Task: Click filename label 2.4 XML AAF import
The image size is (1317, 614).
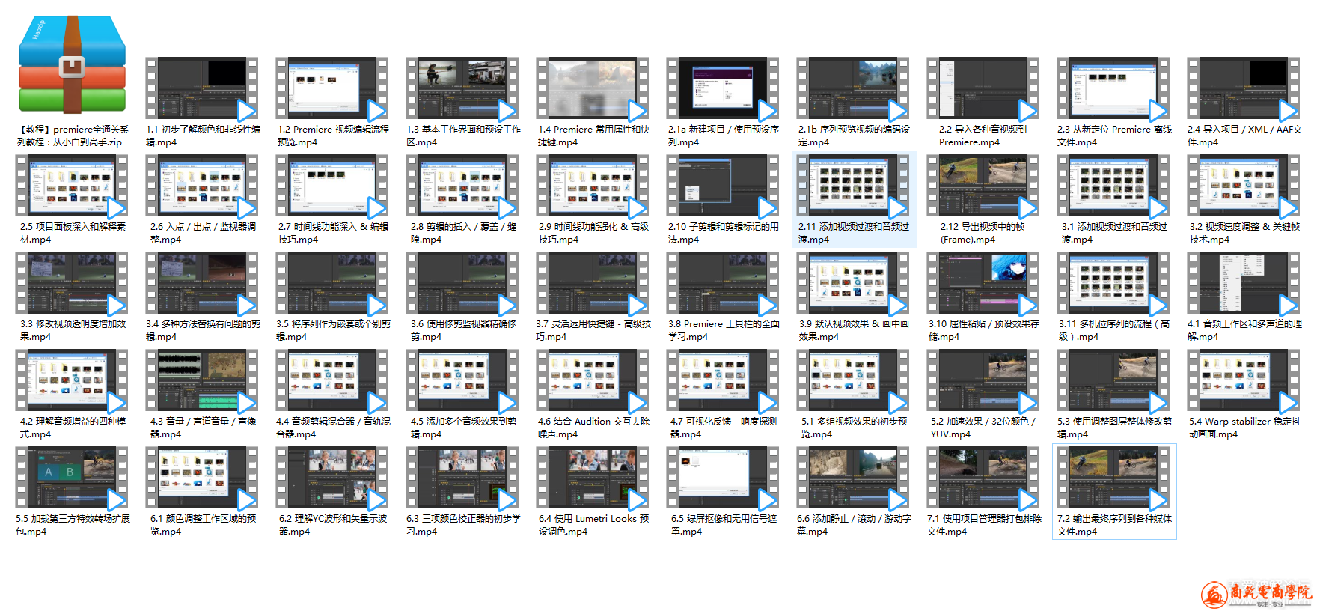Action: coord(1244,136)
